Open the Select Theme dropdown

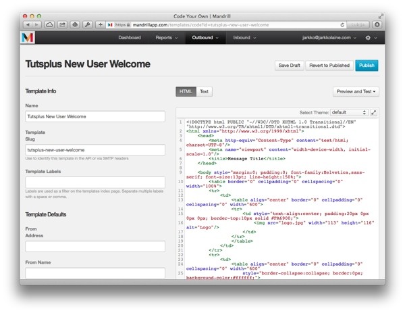tap(349, 112)
